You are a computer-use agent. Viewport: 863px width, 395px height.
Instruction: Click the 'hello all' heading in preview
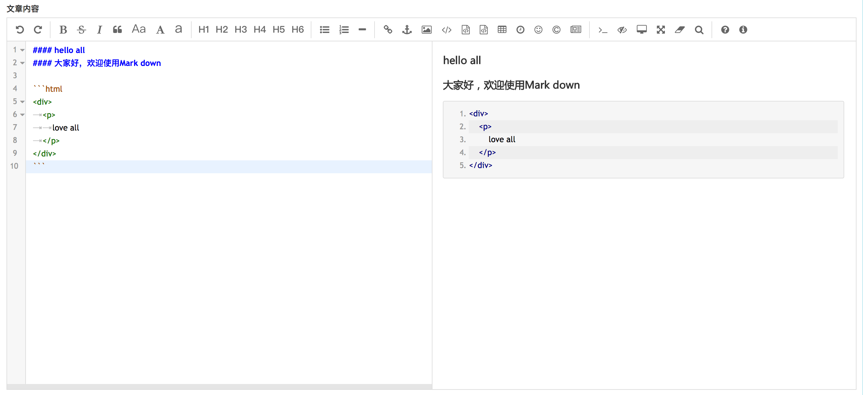[x=462, y=60]
